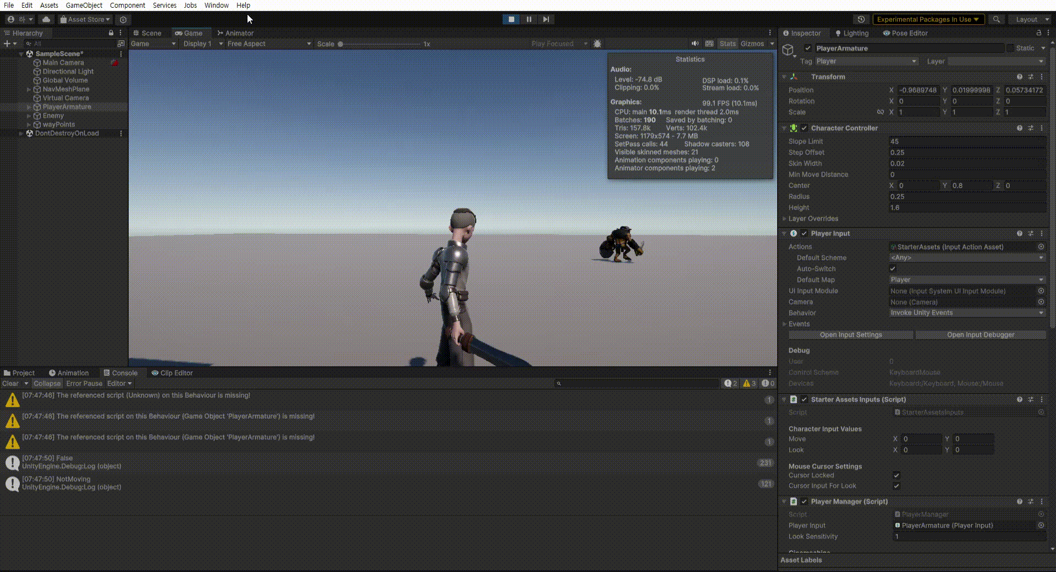Expand PlayerArmature in the Hierarchy
The width and height of the screenshot is (1056, 572).
click(x=29, y=107)
